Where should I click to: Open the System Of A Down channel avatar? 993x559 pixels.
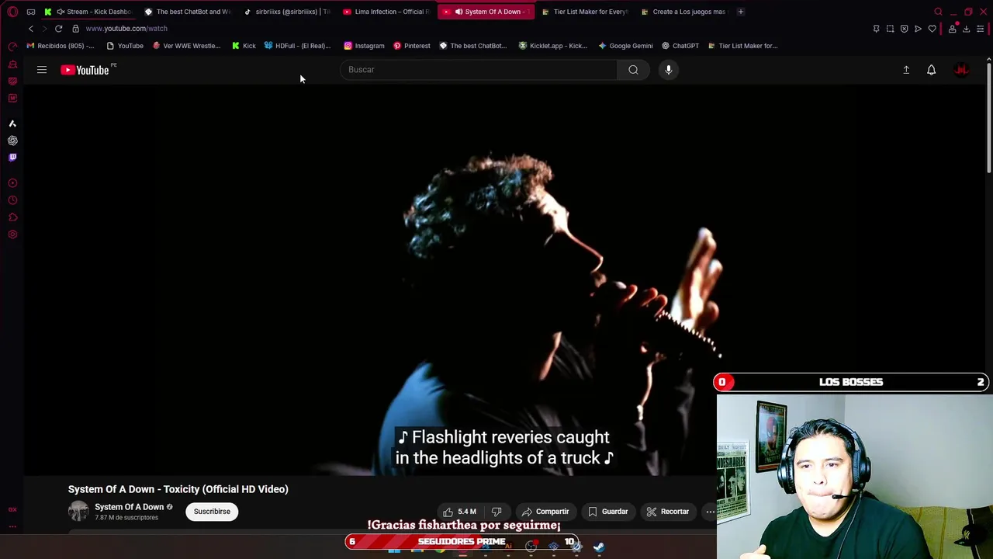coord(78,511)
